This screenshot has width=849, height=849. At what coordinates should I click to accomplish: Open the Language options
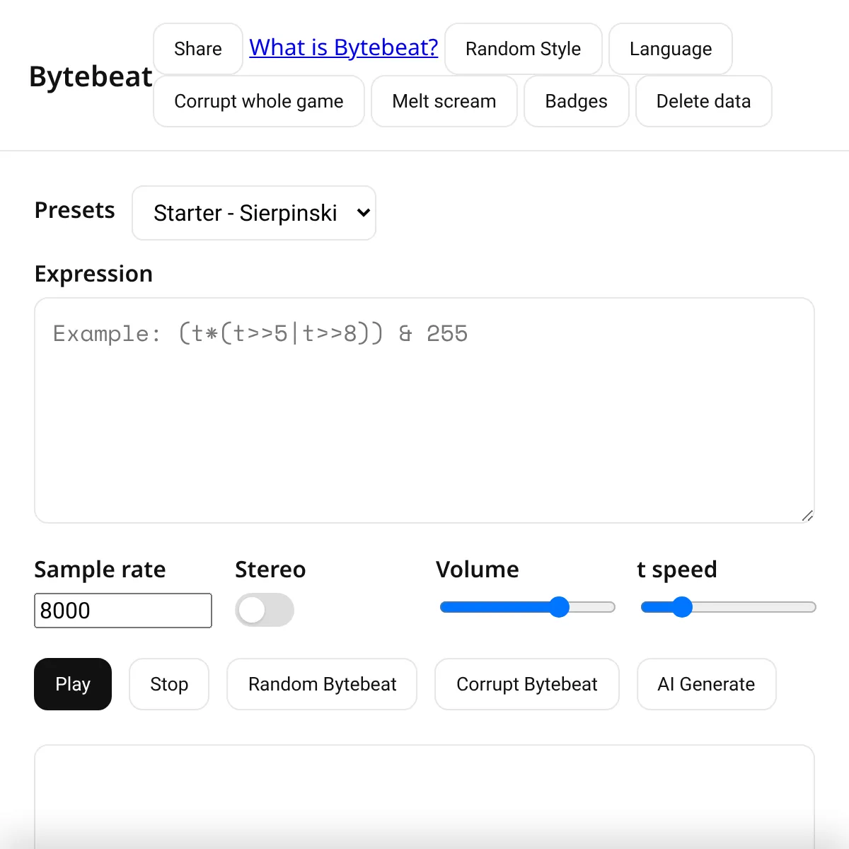tap(670, 49)
